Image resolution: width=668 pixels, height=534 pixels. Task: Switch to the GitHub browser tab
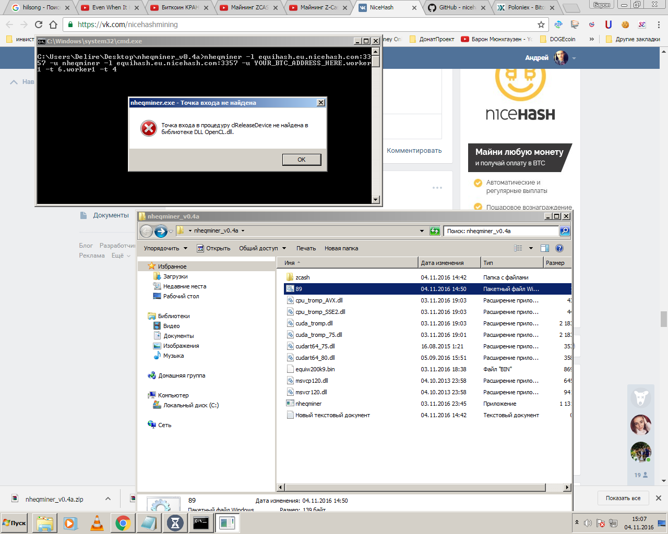pos(457,7)
